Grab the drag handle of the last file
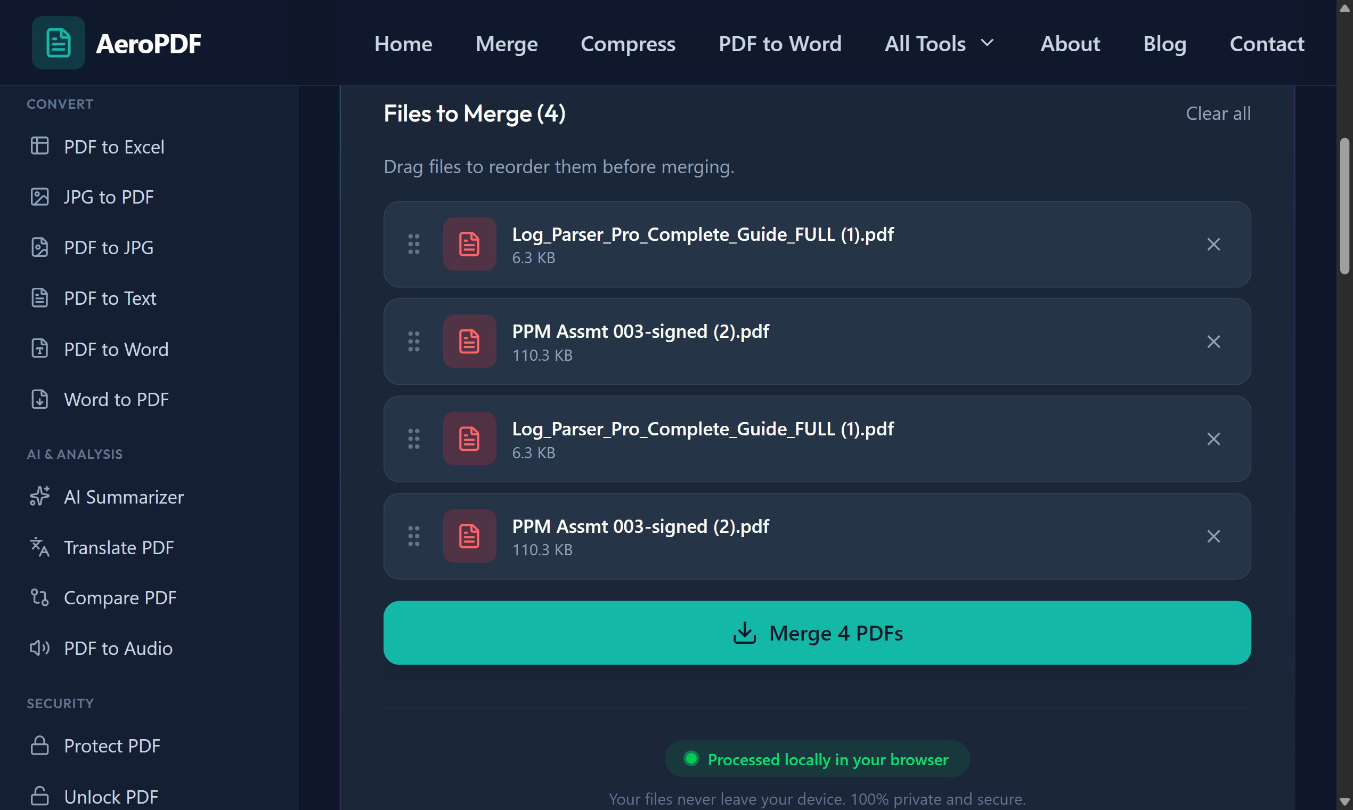 coord(413,536)
